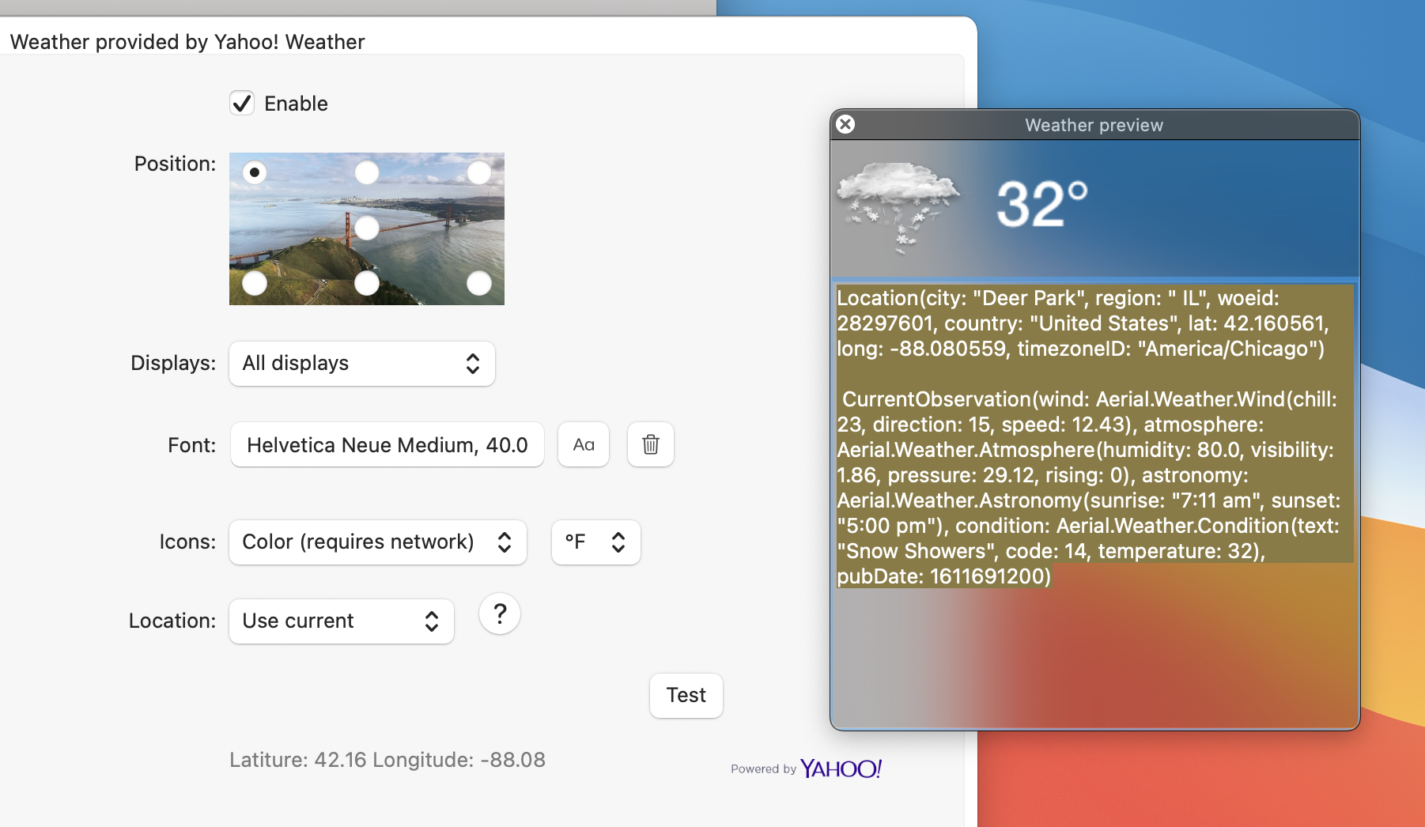Screen dimensions: 1425x827
Task: Select the bottom-left position radio button
Action: click(255, 283)
